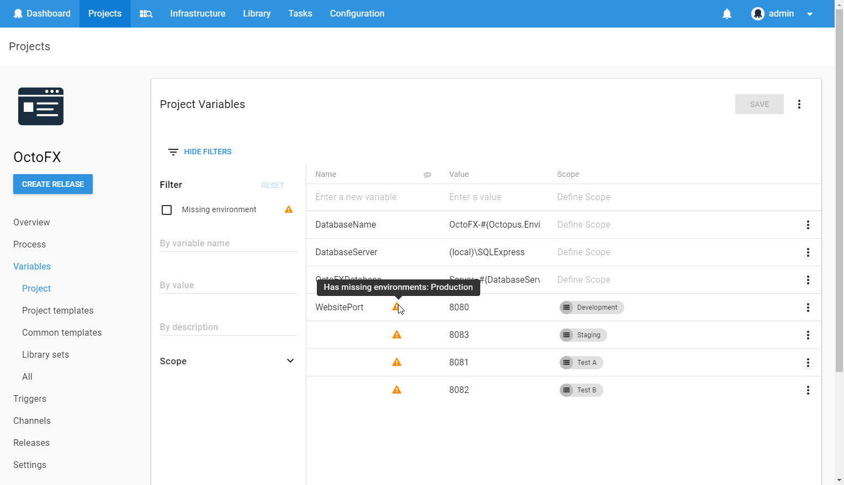
Task: Collapse filters with HIDE FILTERS
Action: tap(200, 152)
